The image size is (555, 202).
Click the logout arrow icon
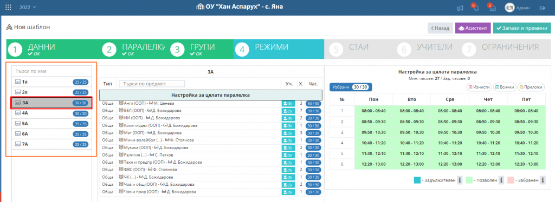click(542, 8)
